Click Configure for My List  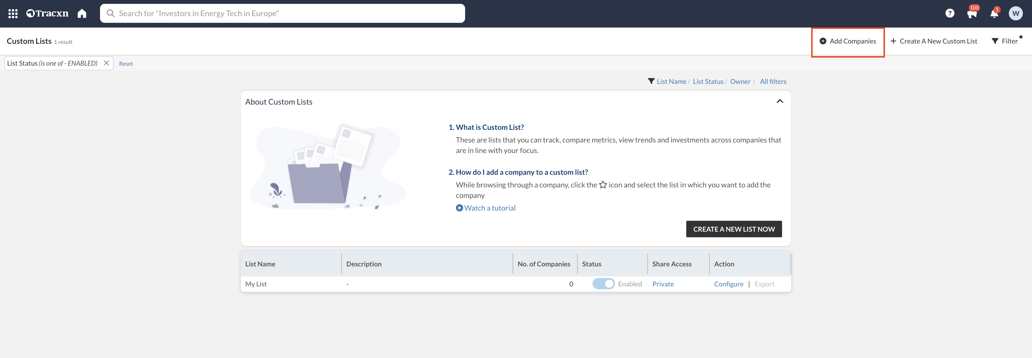pyautogui.click(x=728, y=284)
